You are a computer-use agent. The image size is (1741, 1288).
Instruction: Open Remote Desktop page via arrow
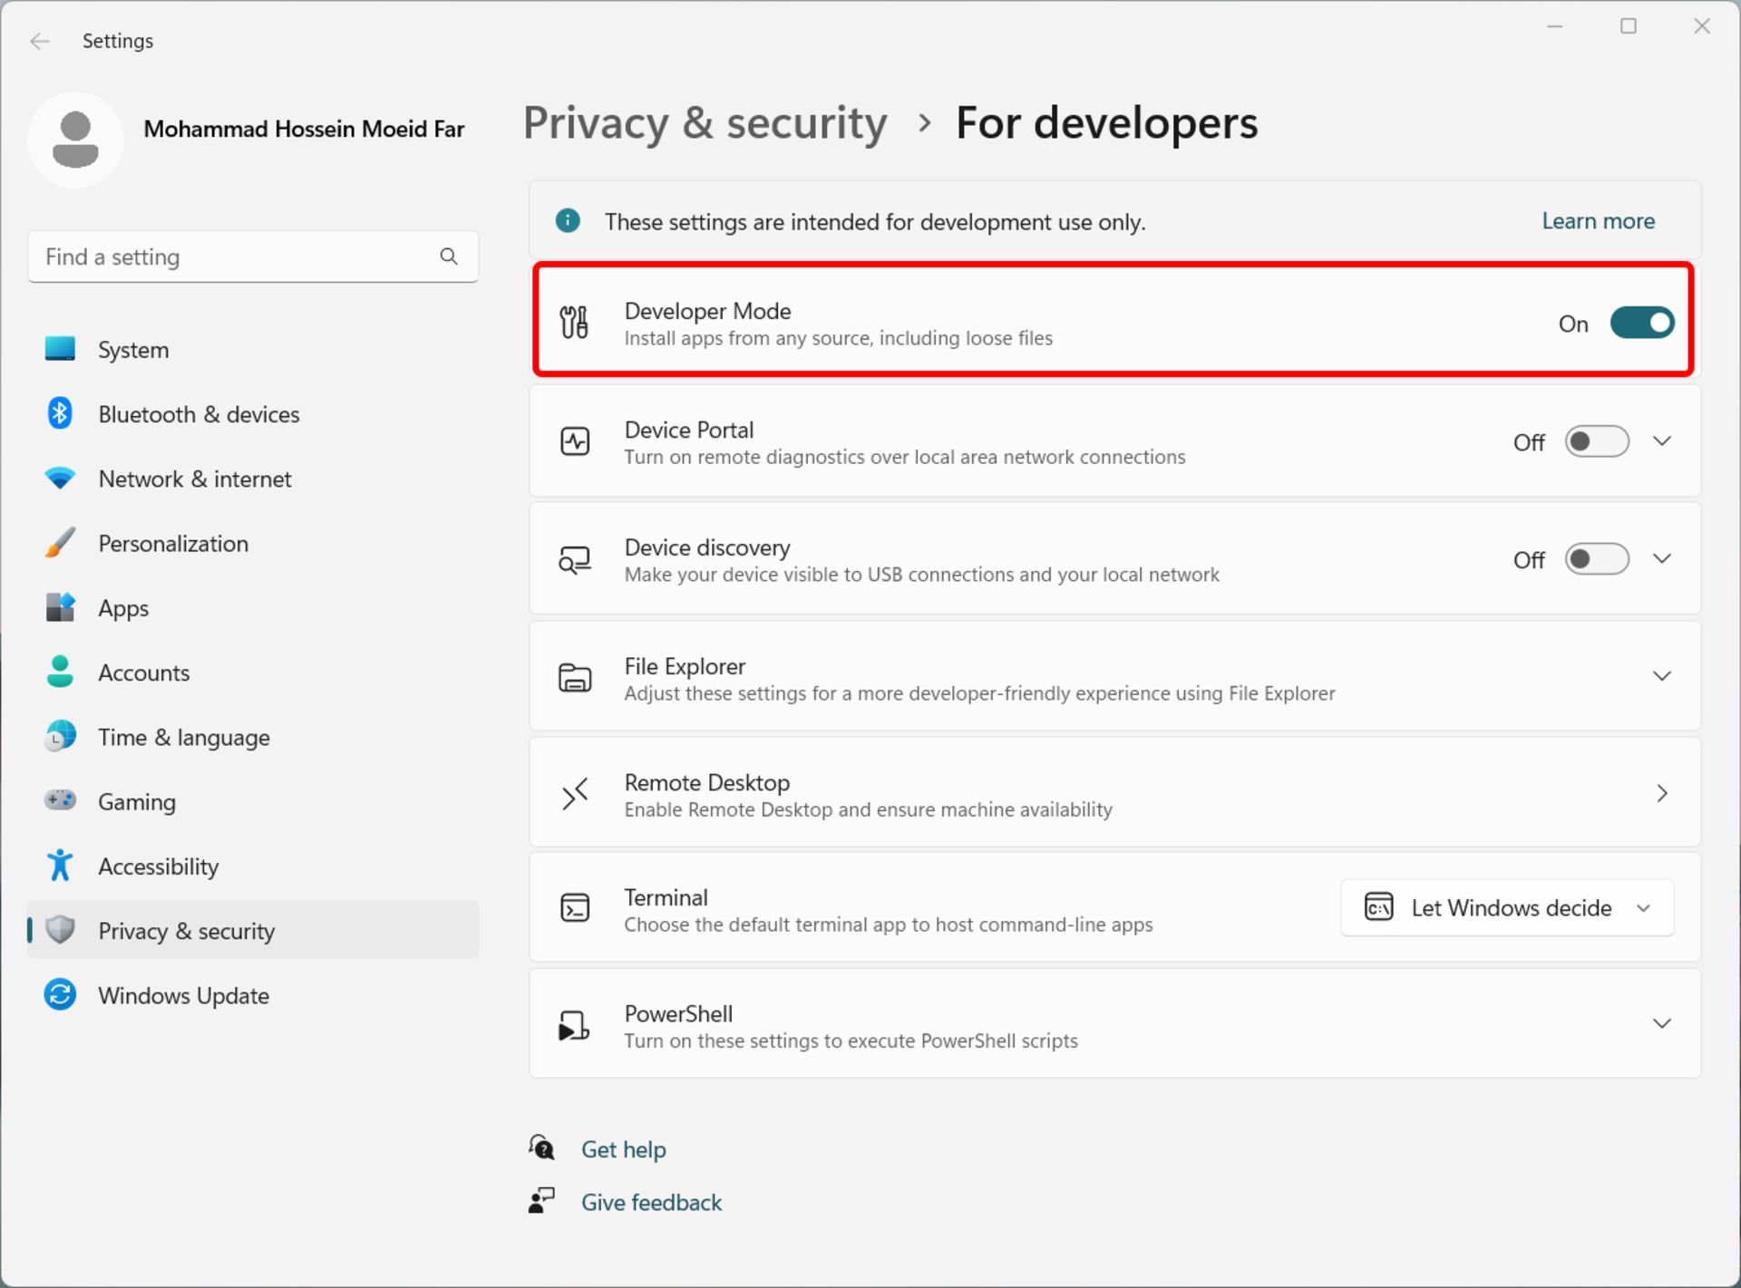(1661, 794)
